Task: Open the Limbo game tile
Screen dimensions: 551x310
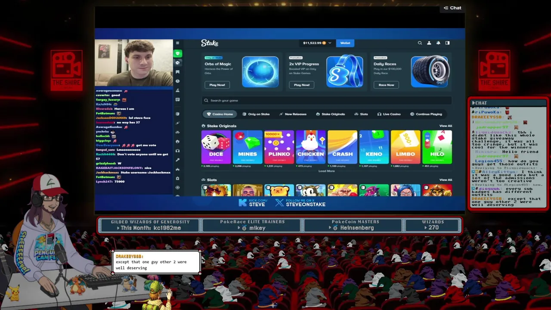Action: coord(406,147)
